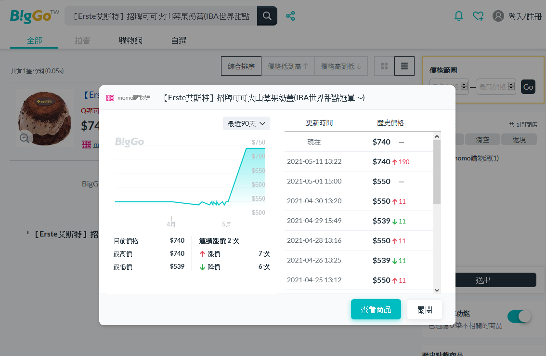Open the notification bell
This screenshot has width=546, height=356.
[x=459, y=16]
